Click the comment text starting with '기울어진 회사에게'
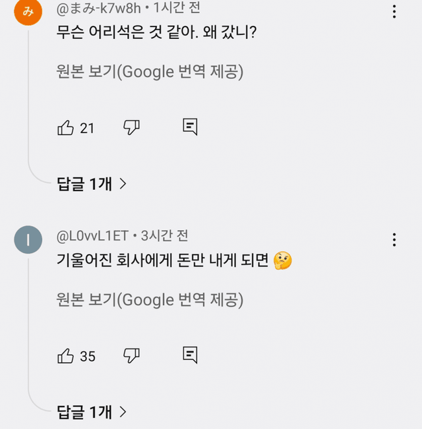This screenshot has height=429, width=422. click(164, 261)
